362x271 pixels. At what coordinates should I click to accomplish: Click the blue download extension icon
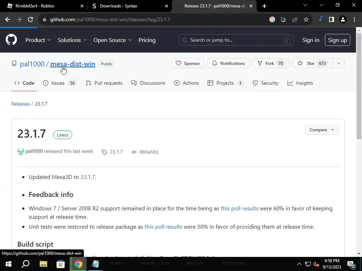tap(320, 19)
